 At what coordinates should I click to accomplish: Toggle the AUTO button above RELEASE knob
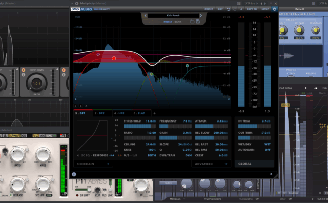point(27,180)
